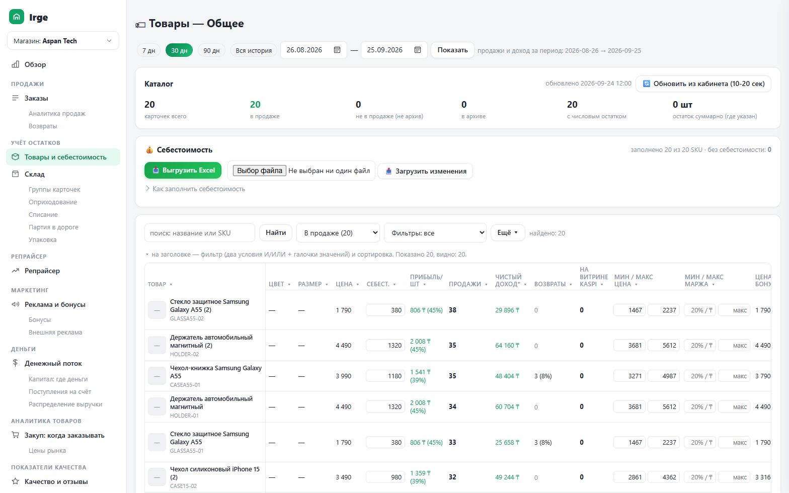Screen dimensions: 789x493
Task: Click the Найти search button
Action: (x=276, y=232)
